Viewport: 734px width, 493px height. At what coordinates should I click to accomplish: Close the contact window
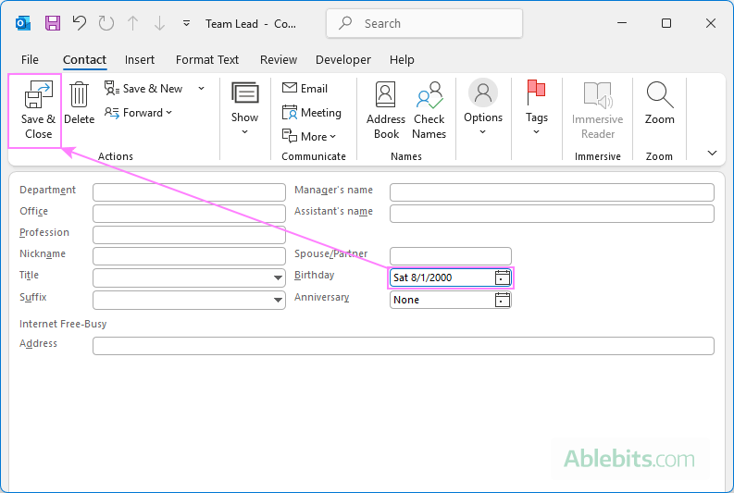(711, 23)
